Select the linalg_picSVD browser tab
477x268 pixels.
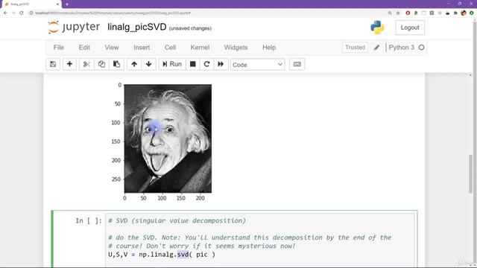31,4
